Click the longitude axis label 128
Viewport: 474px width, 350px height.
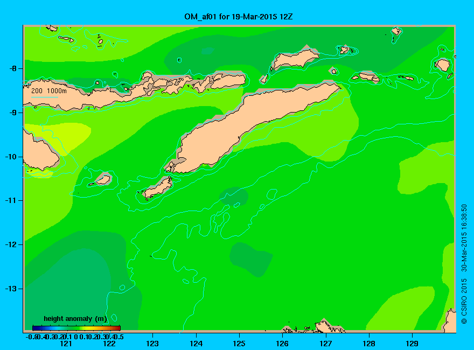[369, 344]
